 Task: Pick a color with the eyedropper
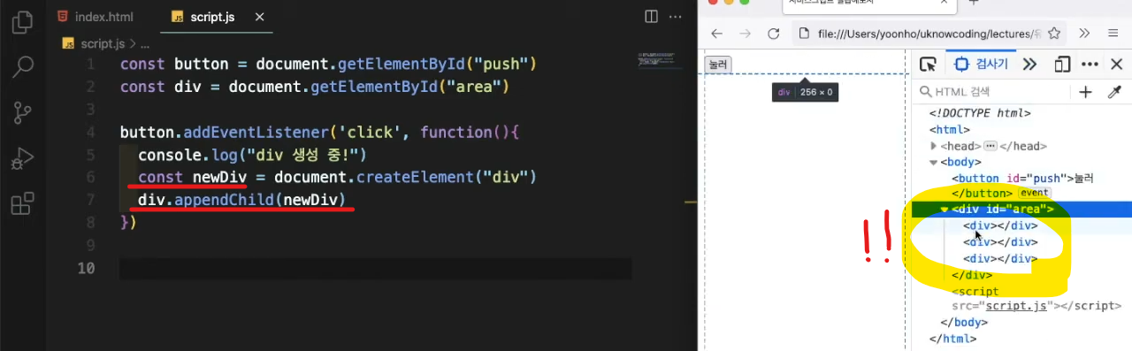click(x=1114, y=92)
